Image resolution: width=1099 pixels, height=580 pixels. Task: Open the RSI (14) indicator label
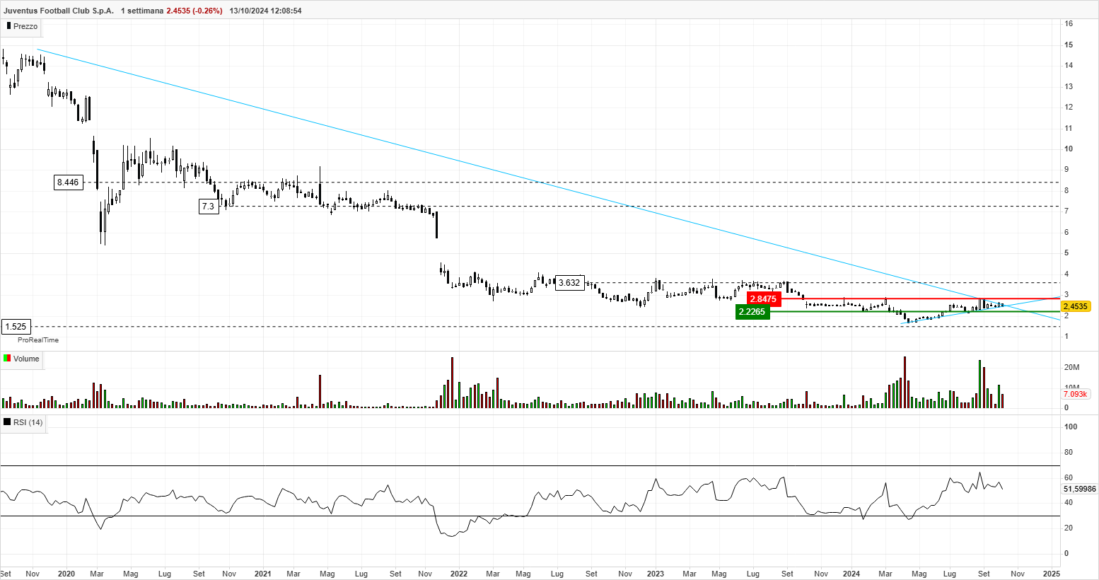point(28,422)
